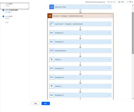Screen dimensions: 134x112
Task: Click the 出力: 0 link
Action: 7,18
